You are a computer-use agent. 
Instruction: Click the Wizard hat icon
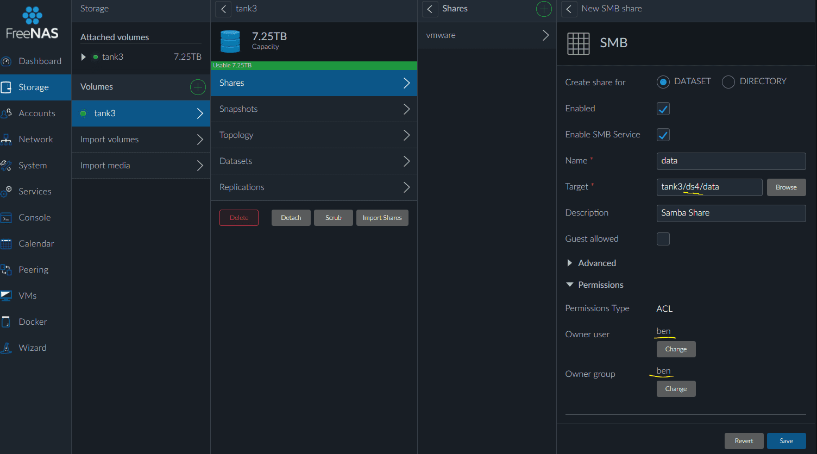[x=6, y=348]
